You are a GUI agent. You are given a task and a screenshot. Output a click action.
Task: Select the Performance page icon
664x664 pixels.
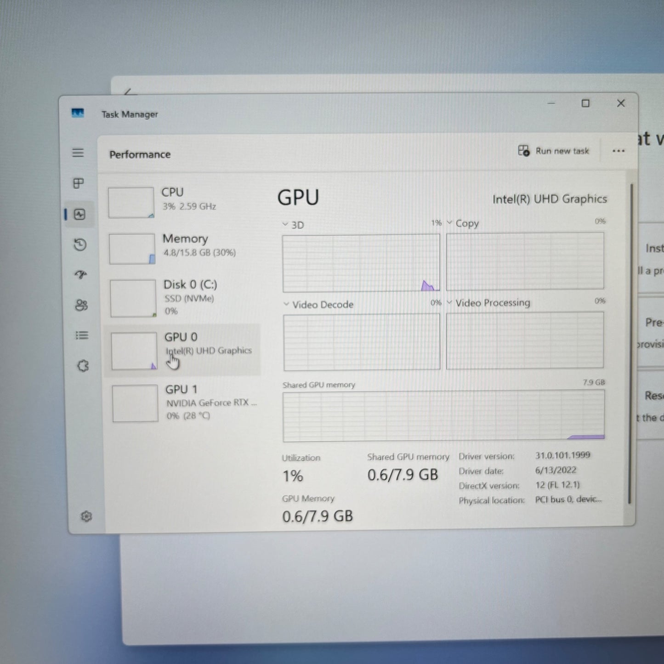tap(79, 214)
